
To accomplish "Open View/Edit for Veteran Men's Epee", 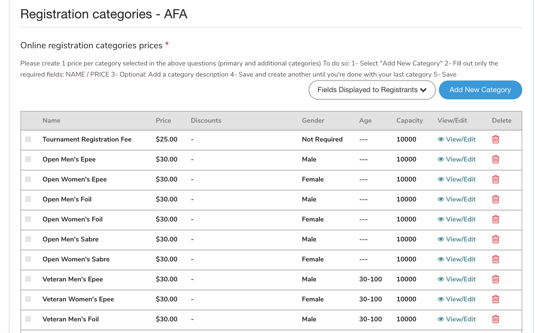I will [456, 279].
